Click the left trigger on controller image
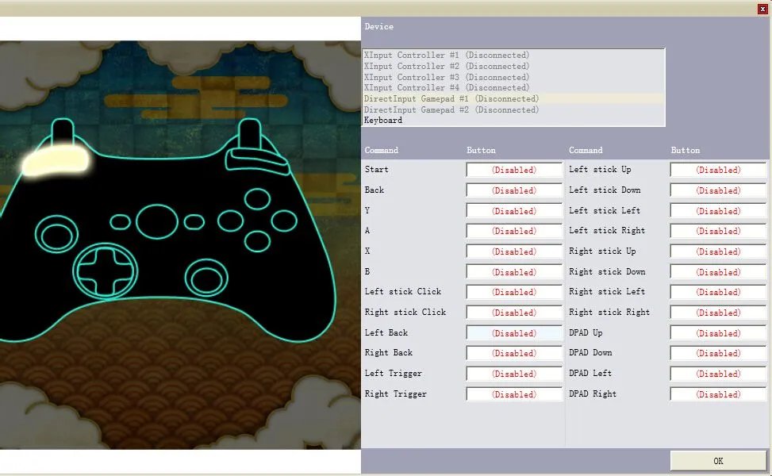This screenshot has height=476, width=772. click(x=64, y=130)
